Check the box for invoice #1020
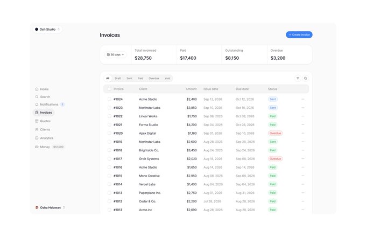Viewport: 366px width, 237px height. tap(109, 133)
